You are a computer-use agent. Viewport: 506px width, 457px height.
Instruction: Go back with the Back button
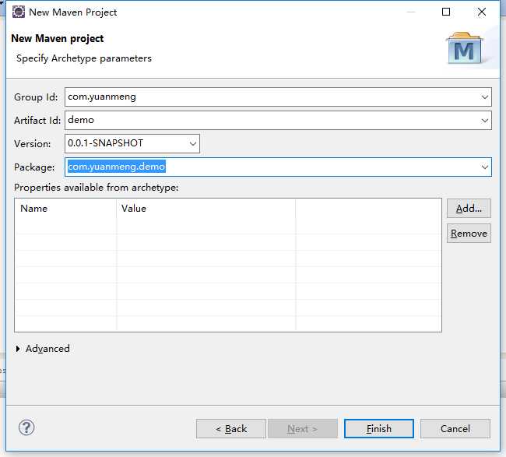point(231,429)
